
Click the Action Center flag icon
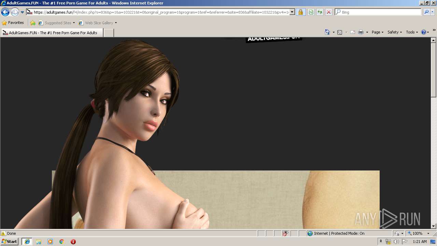click(x=405, y=242)
